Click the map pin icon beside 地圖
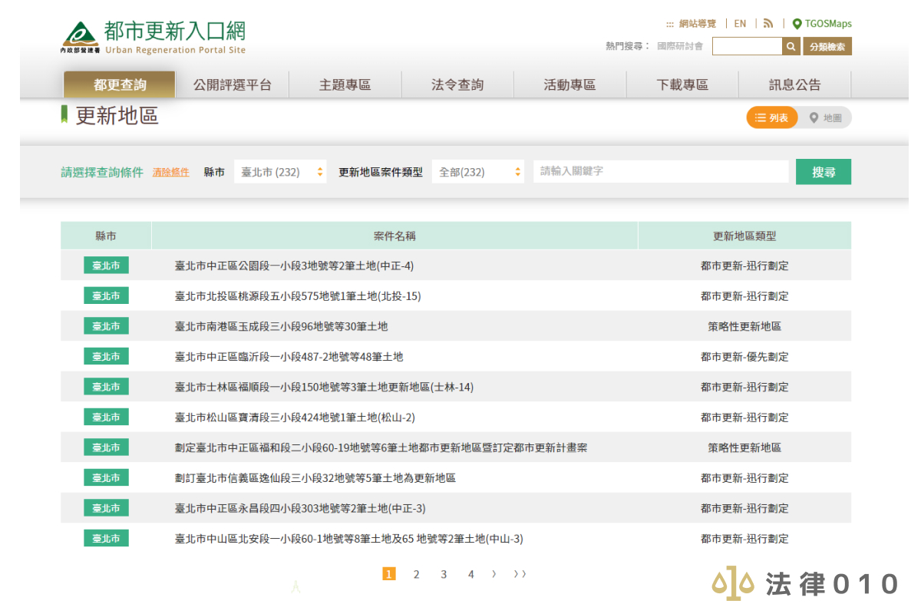 814,117
